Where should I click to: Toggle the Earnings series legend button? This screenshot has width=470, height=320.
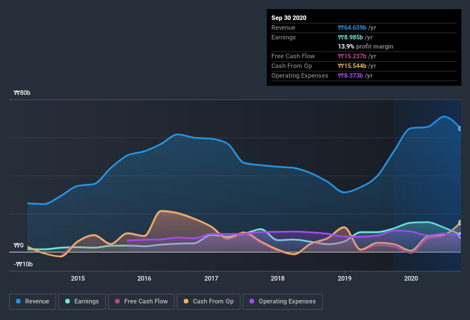(x=82, y=301)
